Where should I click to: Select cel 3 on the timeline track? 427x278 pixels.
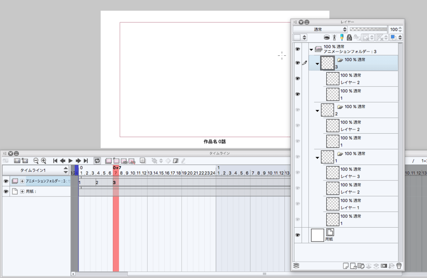click(x=114, y=183)
